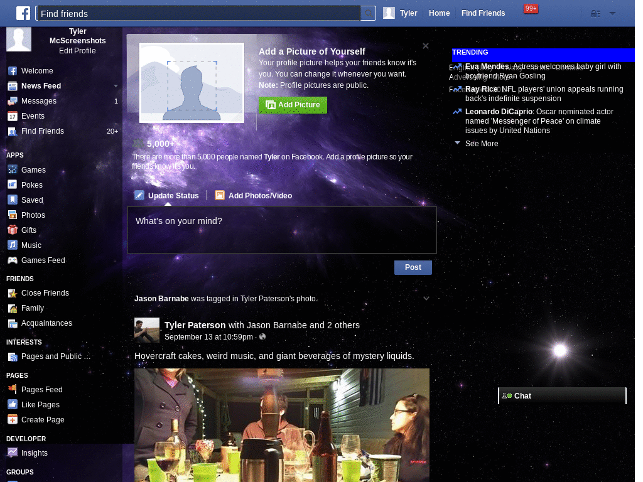Open the Insights chart icon
643x482 pixels.
(x=13, y=453)
